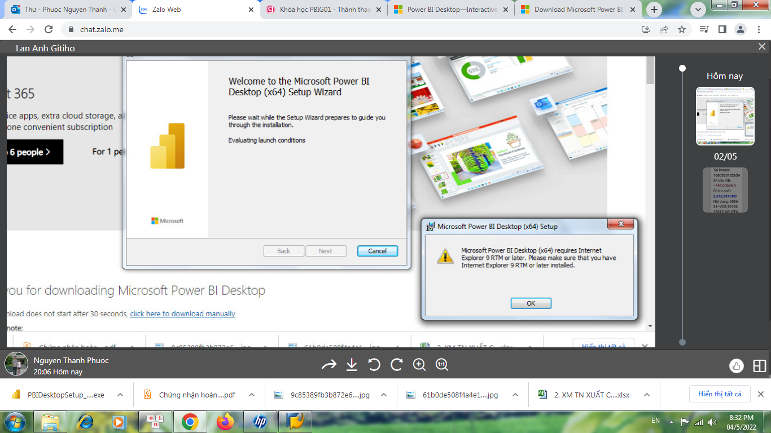This screenshot has height=433, width=771.
Task: Expand options for the 61b0de508f4a4e1 jpg
Action: (515, 395)
